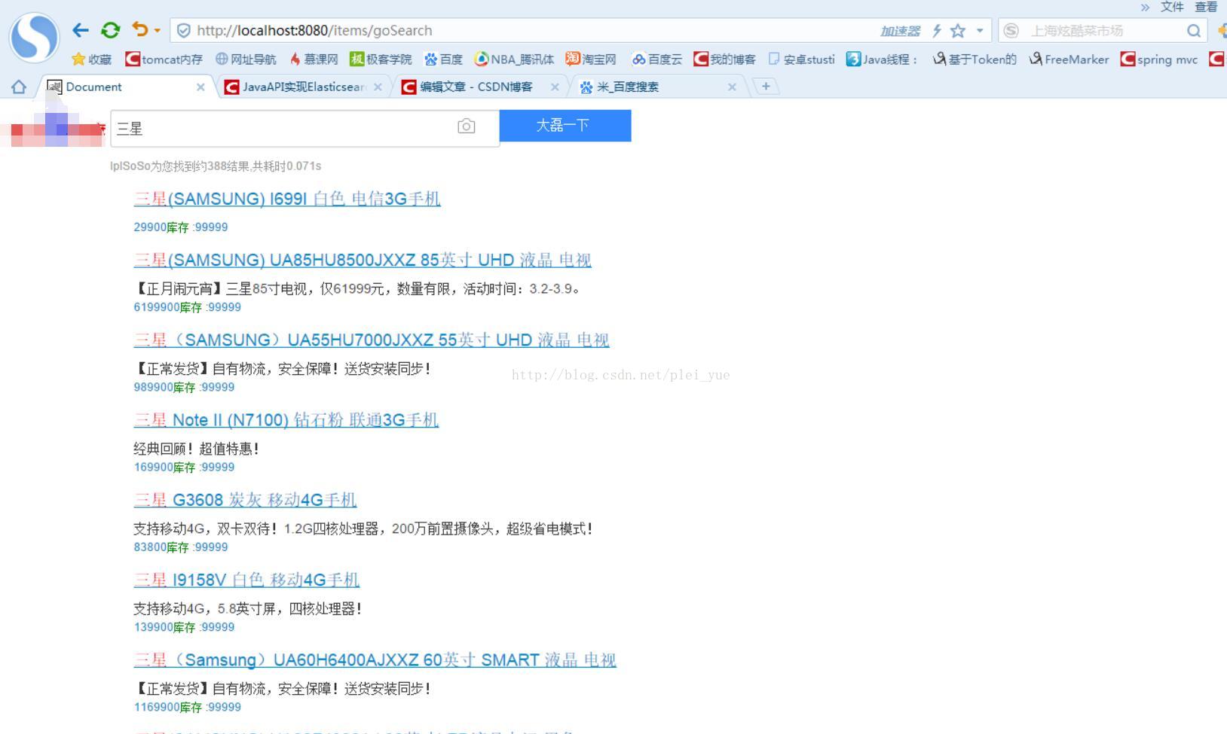Open 三星 Note II (N7100) 钻石粉 link
This screenshot has height=734, width=1227.
[286, 420]
